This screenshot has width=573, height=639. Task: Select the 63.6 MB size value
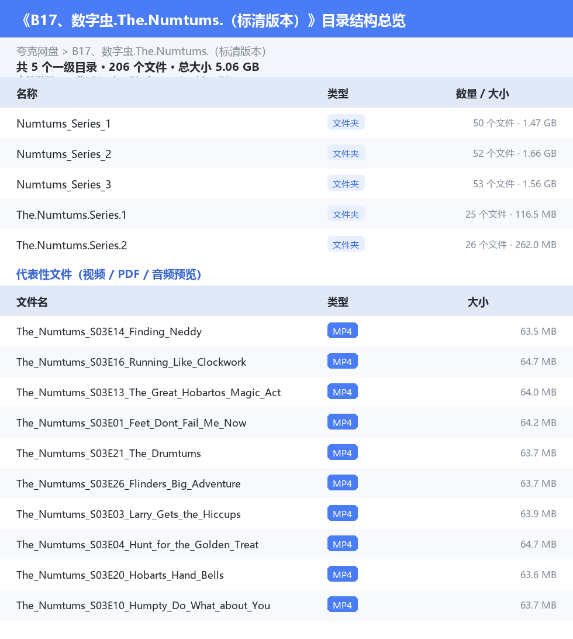click(x=539, y=575)
